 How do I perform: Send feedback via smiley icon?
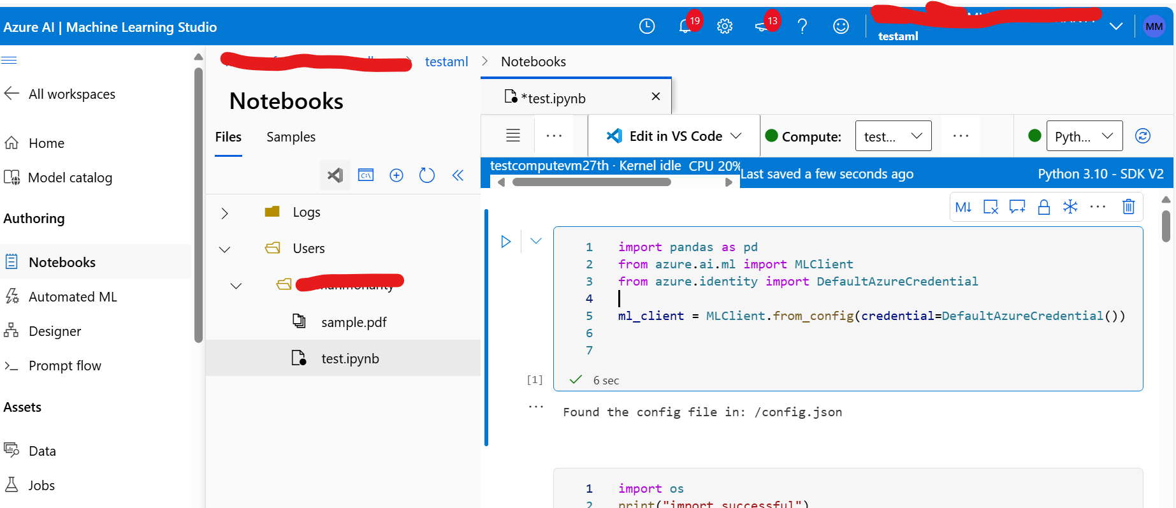coord(841,26)
